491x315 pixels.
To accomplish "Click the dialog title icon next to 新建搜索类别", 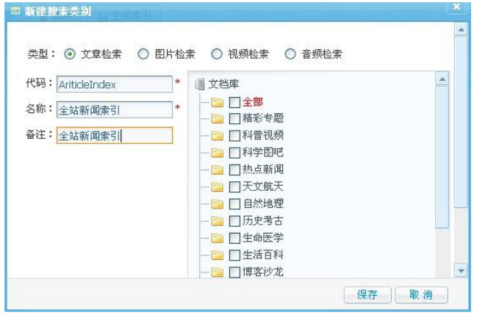I will click(15, 11).
